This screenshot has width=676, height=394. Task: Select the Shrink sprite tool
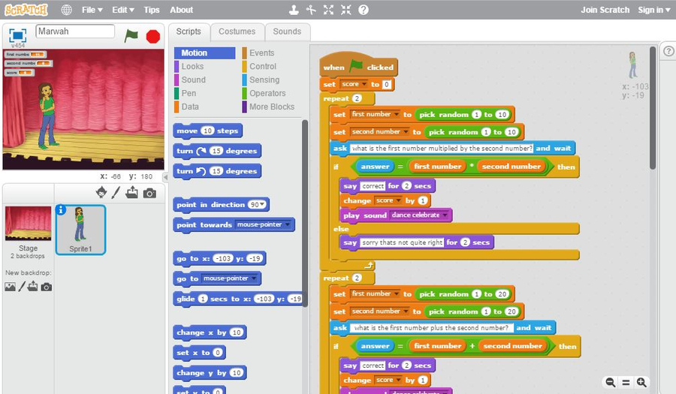(346, 10)
